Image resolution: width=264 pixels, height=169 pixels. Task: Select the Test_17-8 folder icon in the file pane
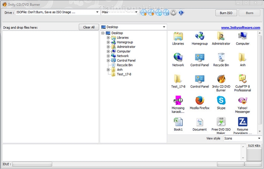(x=178, y=79)
